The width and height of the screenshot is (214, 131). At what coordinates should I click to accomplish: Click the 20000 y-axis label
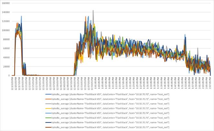point(6,67)
